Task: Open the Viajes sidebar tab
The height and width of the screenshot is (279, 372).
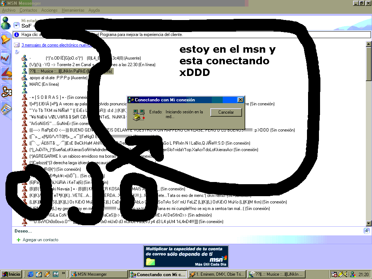Action: [x=6, y=74]
